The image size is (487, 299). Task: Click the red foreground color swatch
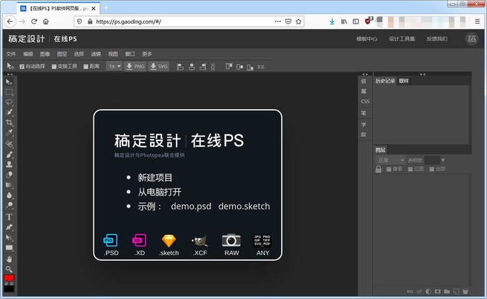coord(9,279)
